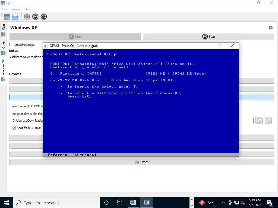Click 'To format the drive, press F.' line
Viewport: 278px width, 208px height.
pos(103,87)
